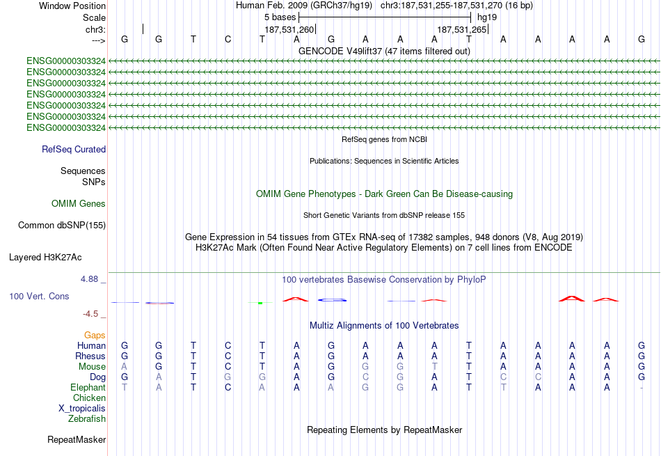The image size is (661, 456).
Task: Click the faded T base in the Mouse row
Action: pos(434,367)
